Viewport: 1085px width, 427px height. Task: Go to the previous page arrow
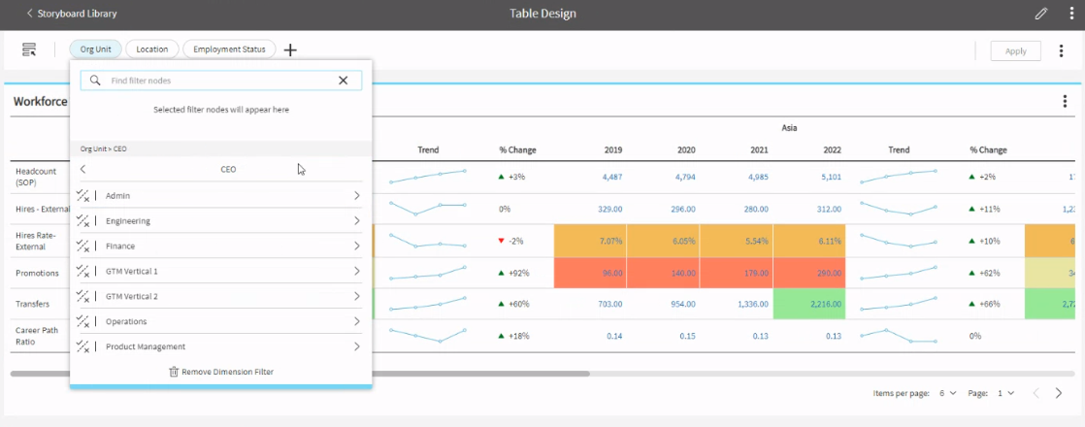coord(1036,393)
